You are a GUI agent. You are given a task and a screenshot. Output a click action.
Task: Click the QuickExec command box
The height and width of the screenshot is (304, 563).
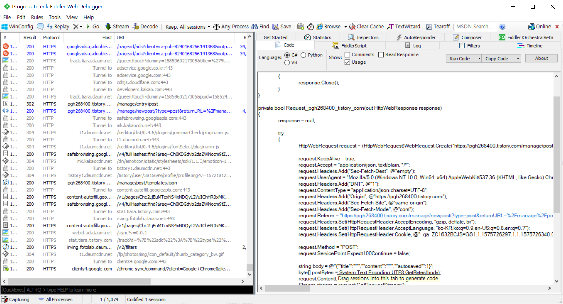(x=127, y=290)
